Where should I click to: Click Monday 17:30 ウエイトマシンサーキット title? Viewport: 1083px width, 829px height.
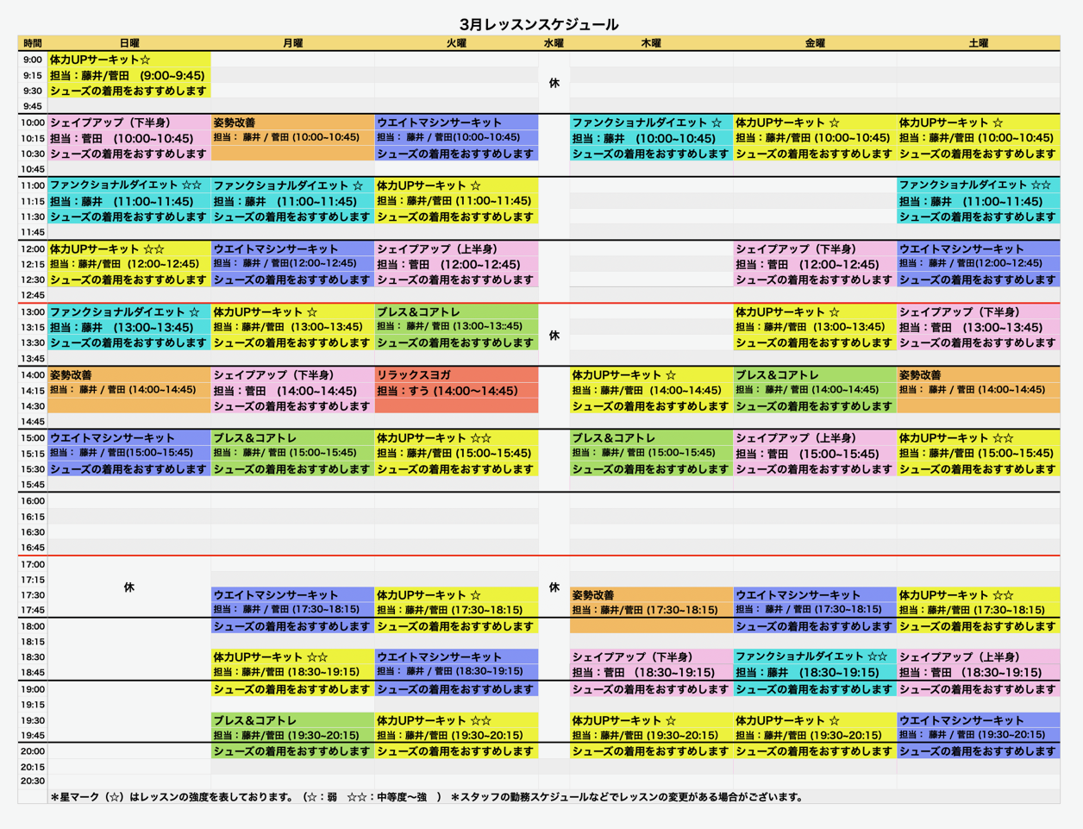[x=277, y=595]
